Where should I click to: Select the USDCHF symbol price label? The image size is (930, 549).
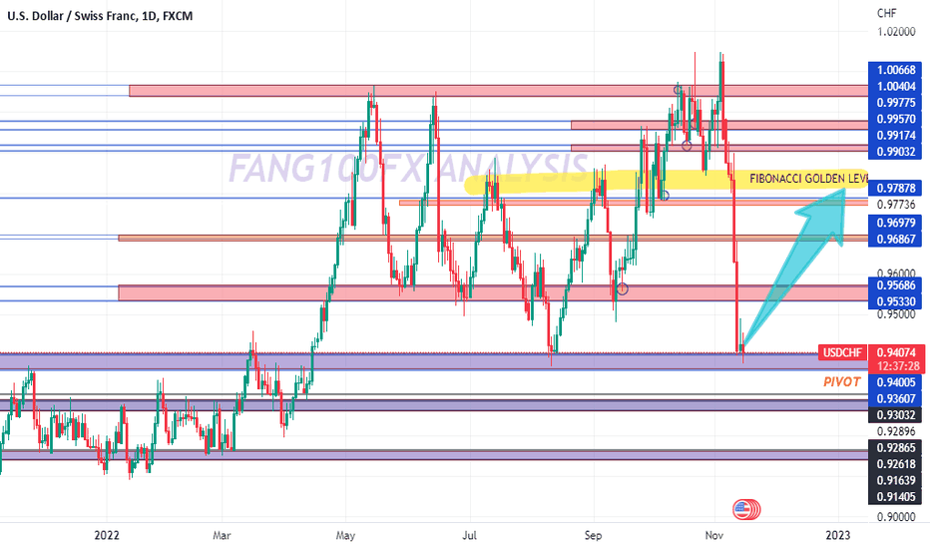coord(842,352)
